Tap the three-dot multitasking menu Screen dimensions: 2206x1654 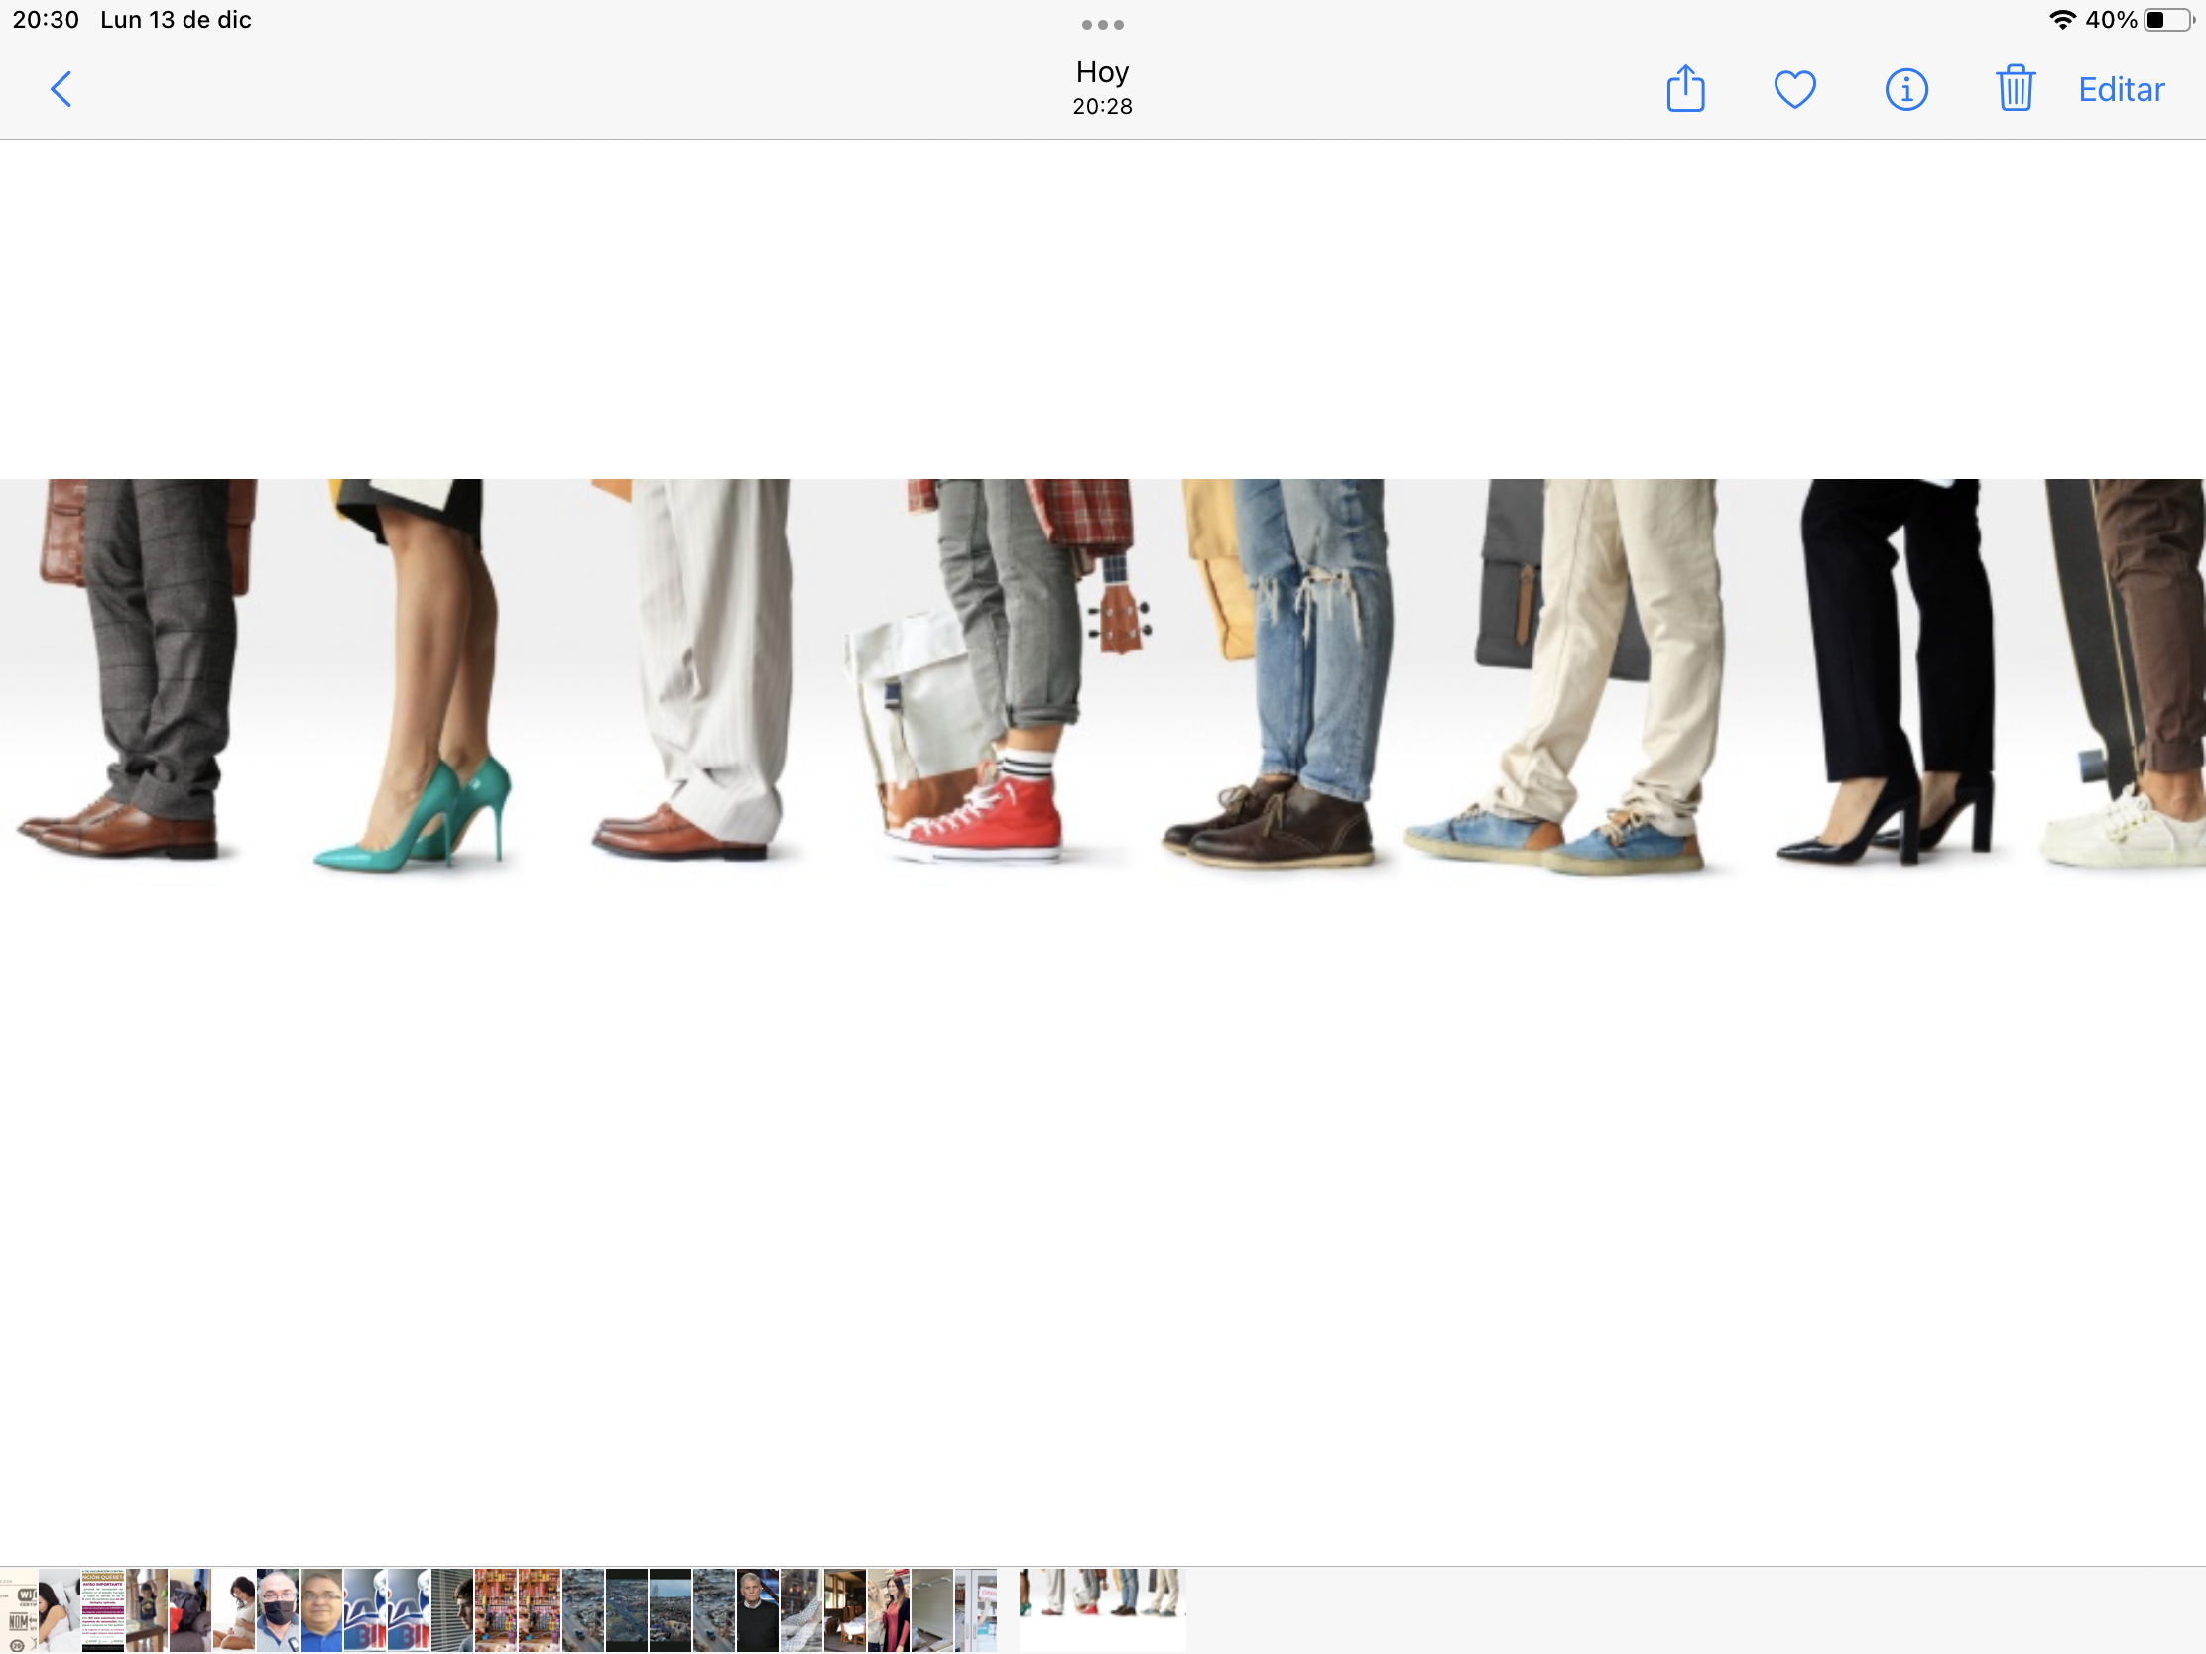click(1102, 24)
